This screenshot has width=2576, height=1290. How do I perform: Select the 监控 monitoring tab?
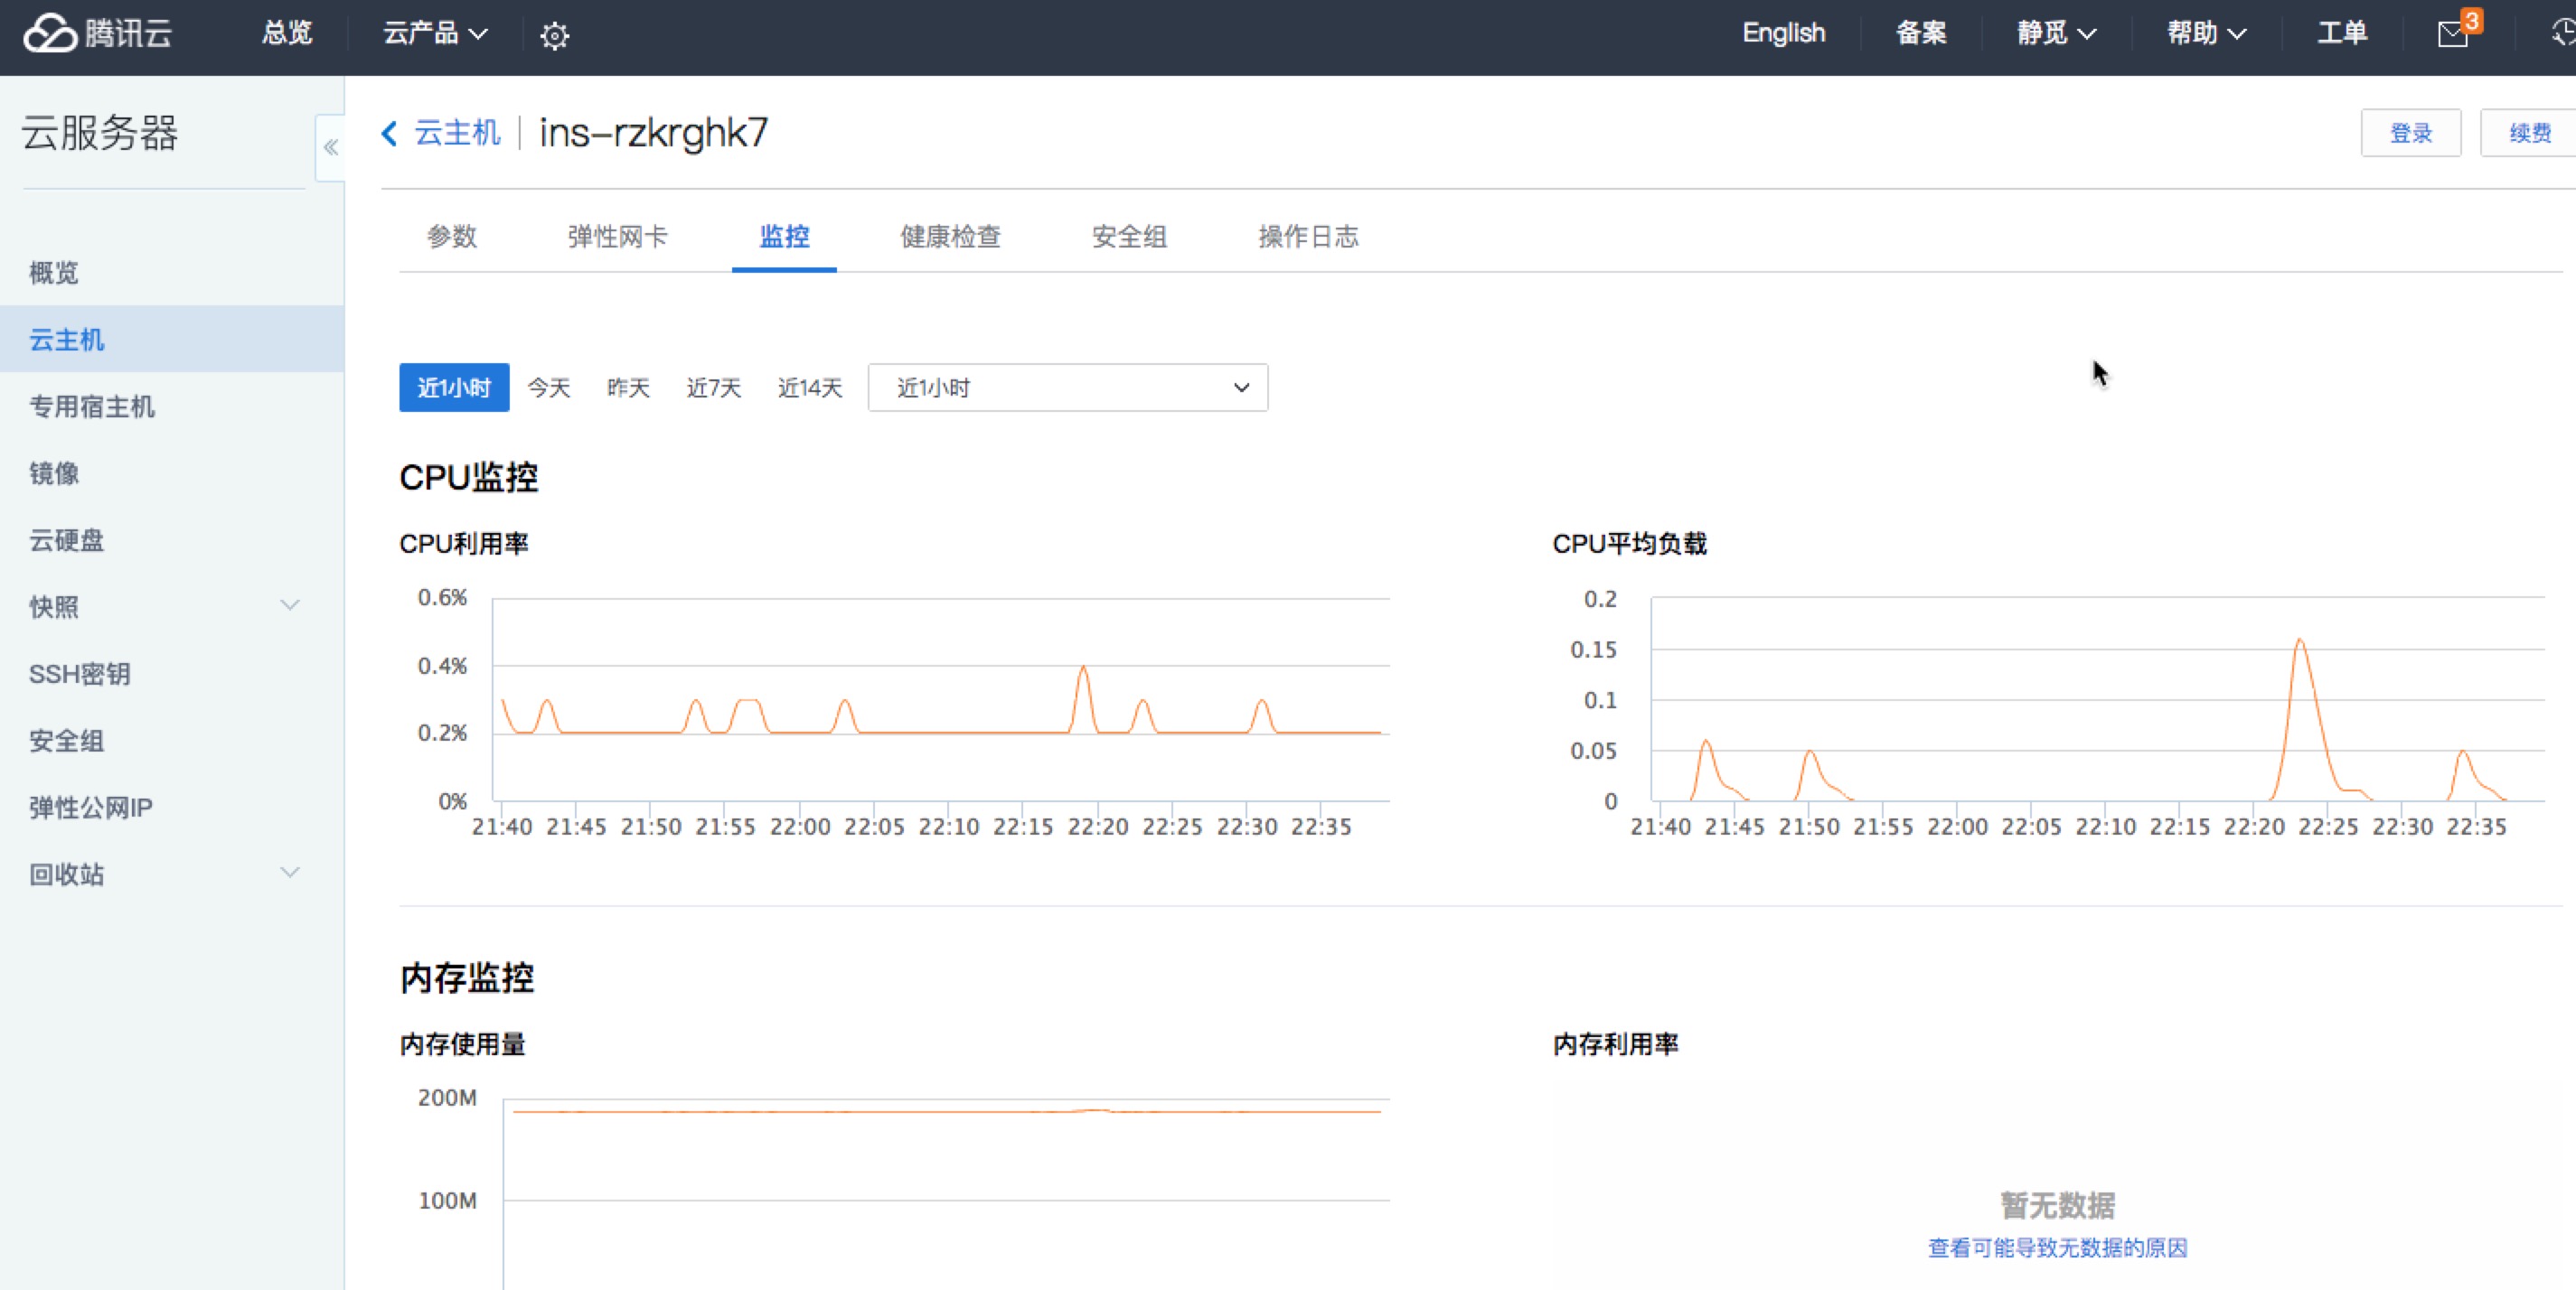click(784, 237)
